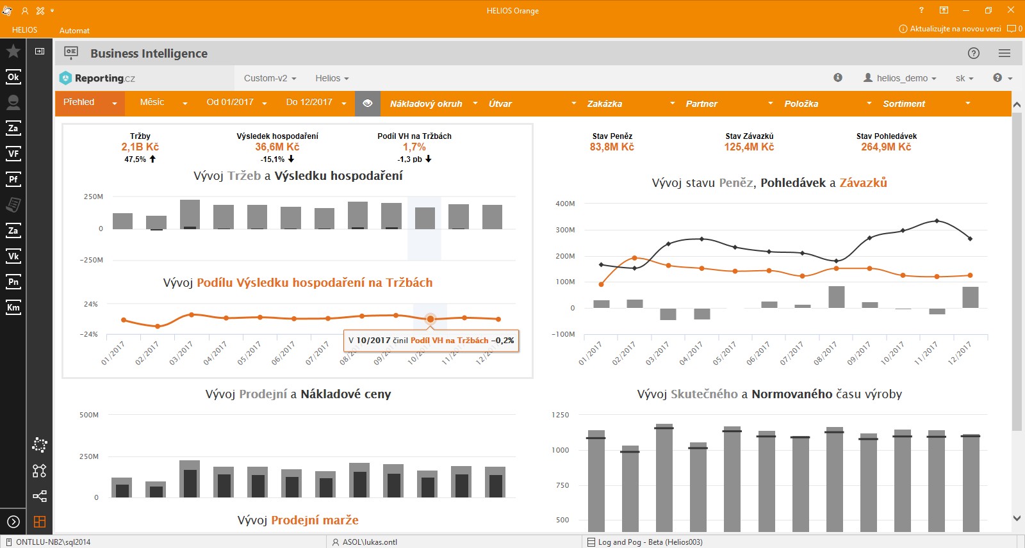The image size is (1025, 548).
Task: Open the HELIOS tab in title area
Action: tap(24, 30)
